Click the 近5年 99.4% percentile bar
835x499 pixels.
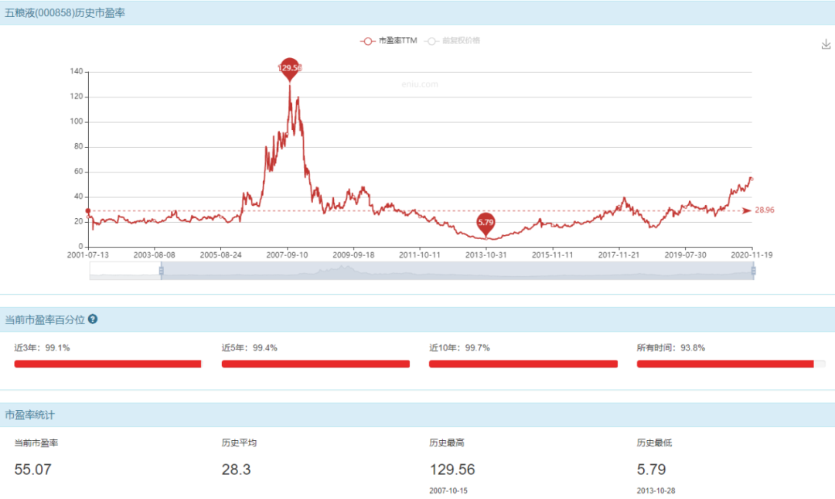[315, 364]
